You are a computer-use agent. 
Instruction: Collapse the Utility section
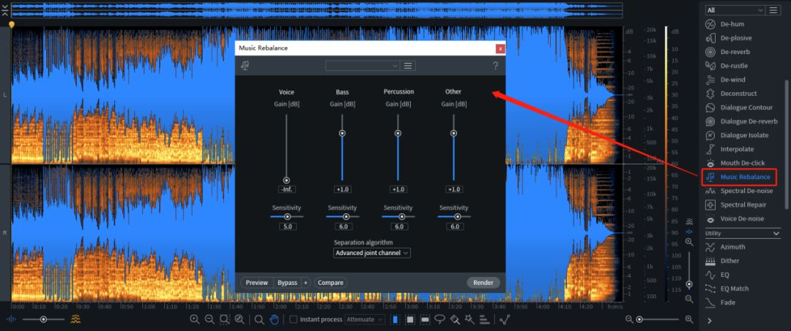pos(776,233)
